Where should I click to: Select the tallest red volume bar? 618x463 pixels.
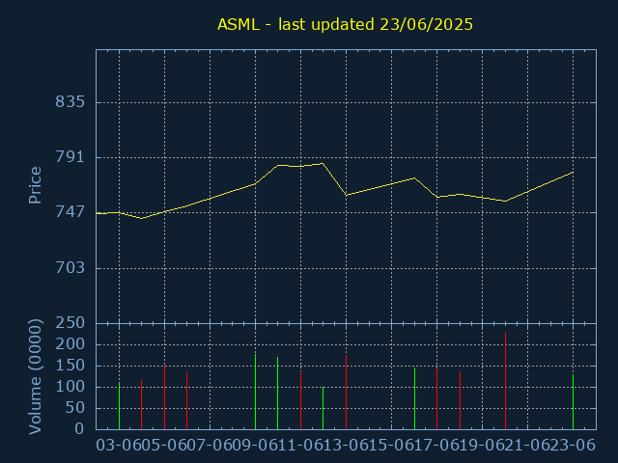pos(505,380)
